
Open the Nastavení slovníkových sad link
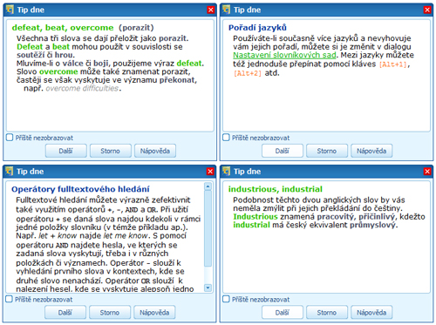[x=284, y=55]
